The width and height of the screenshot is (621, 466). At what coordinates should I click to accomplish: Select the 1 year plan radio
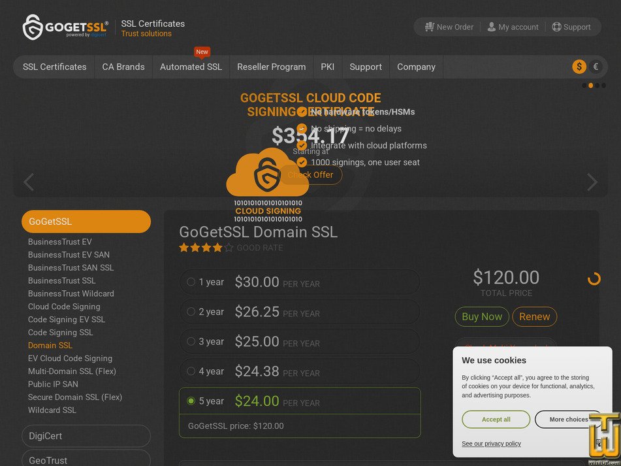(191, 282)
